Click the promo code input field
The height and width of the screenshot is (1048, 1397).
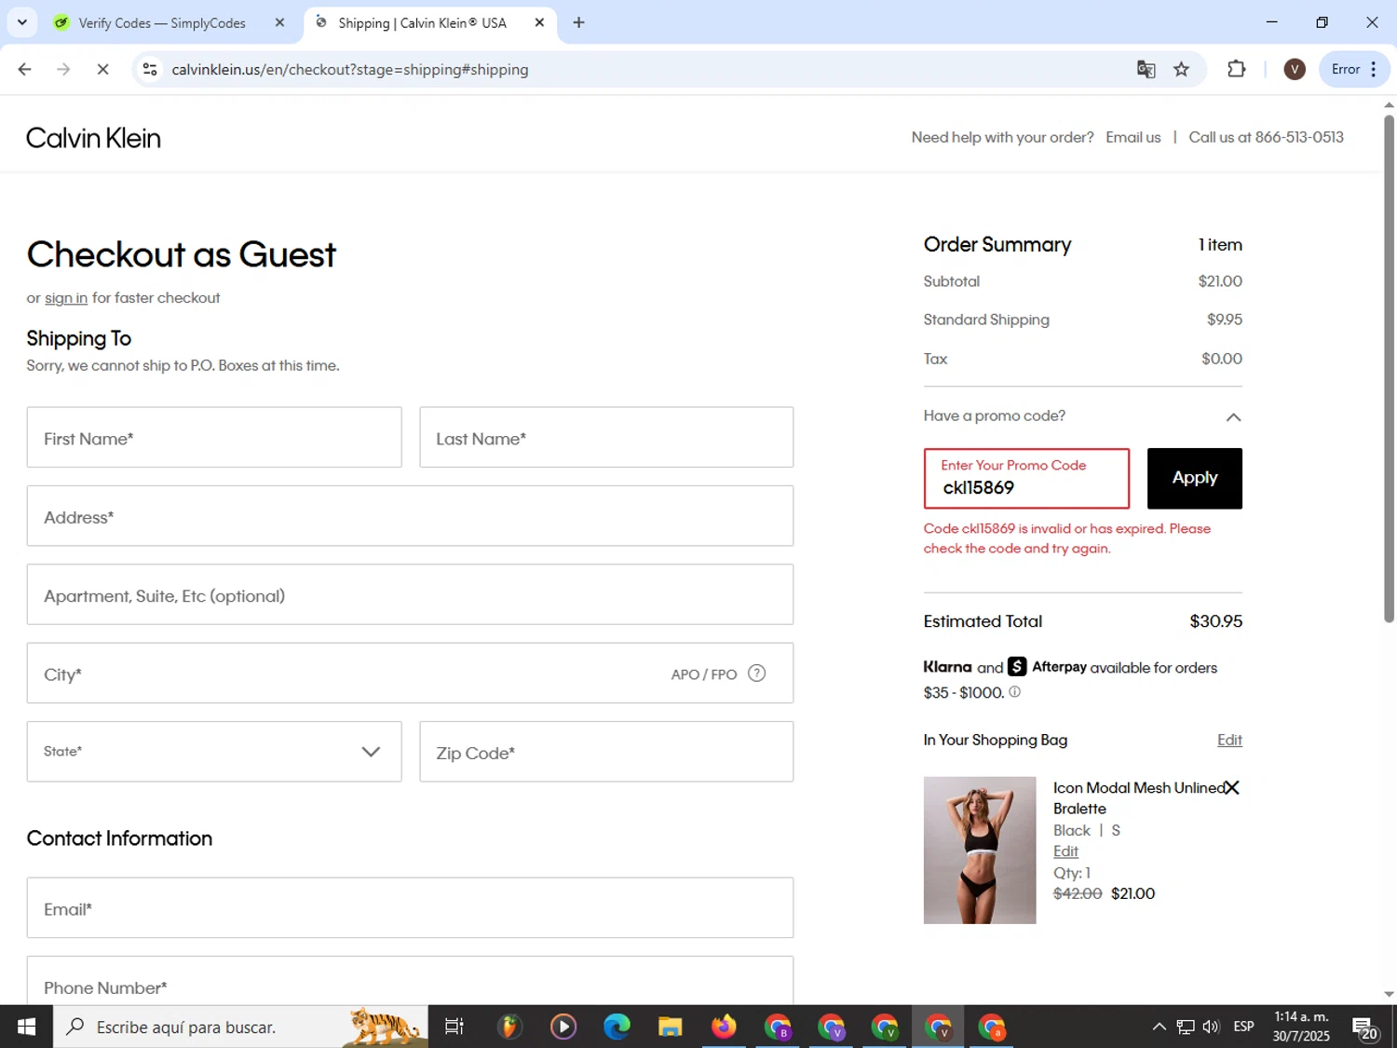tap(1026, 478)
